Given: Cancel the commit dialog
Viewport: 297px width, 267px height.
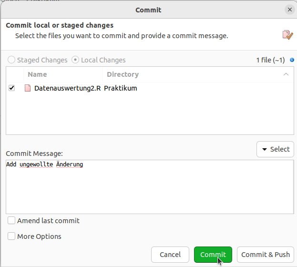Looking at the screenshot, I should pyautogui.click(x=170, y=255).
